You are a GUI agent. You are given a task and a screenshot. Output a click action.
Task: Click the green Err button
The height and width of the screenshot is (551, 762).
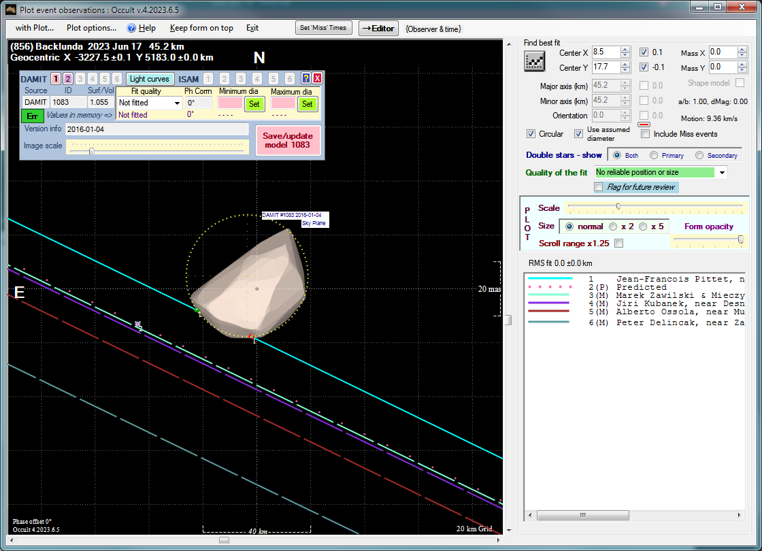32,116
